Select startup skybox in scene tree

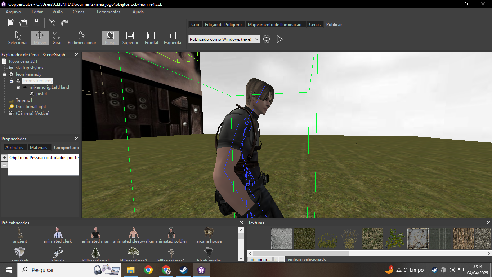[x=30, y=68]
